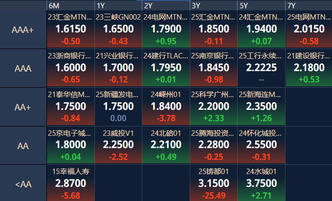Screen dimensions: 332x201
Task: Click the AA+ rating row label
Action: click(x=23, y=107)
